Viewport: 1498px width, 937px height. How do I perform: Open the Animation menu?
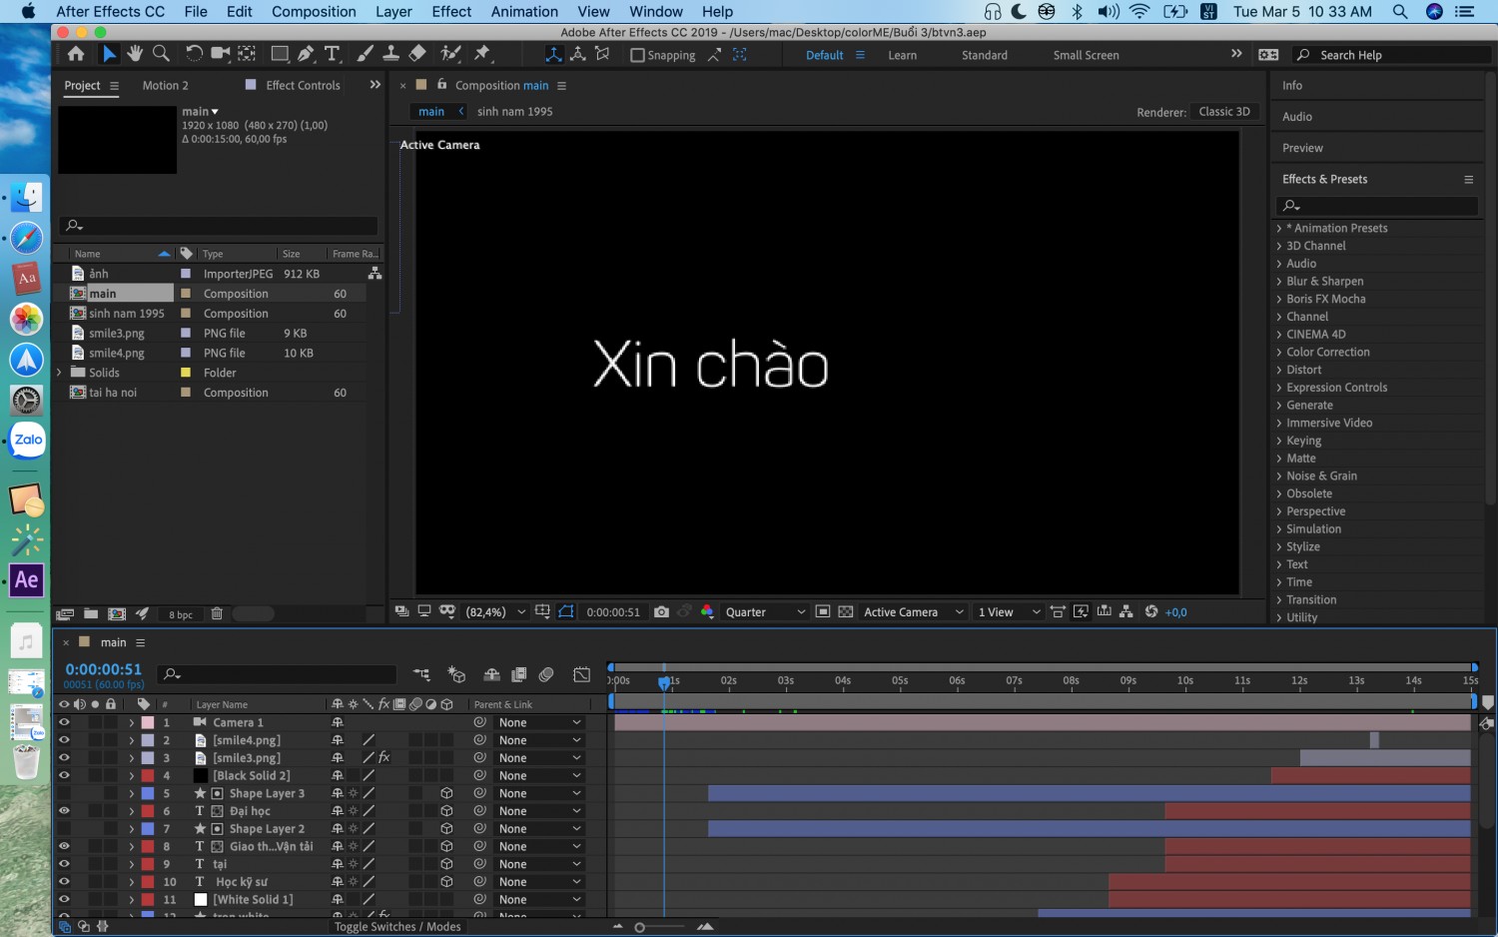point(524,12)
